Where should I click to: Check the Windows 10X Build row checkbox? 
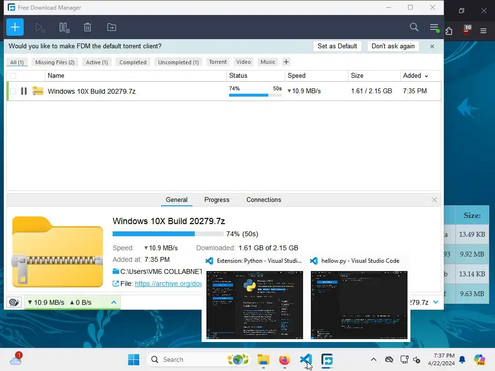[x=13, y=91]
